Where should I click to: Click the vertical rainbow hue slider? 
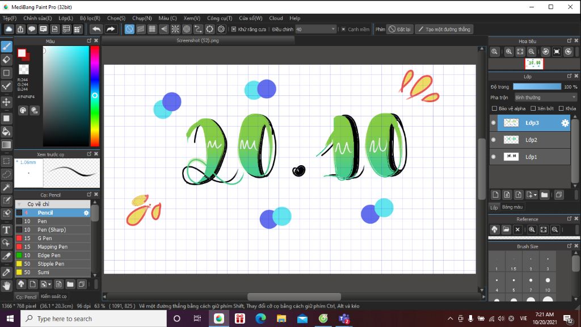point(95,96)
